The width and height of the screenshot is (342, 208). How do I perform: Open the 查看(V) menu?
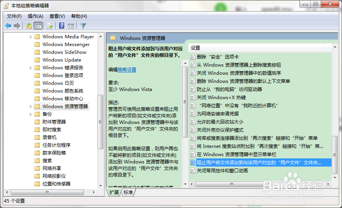pyautogui.click(x=57, y=16)
